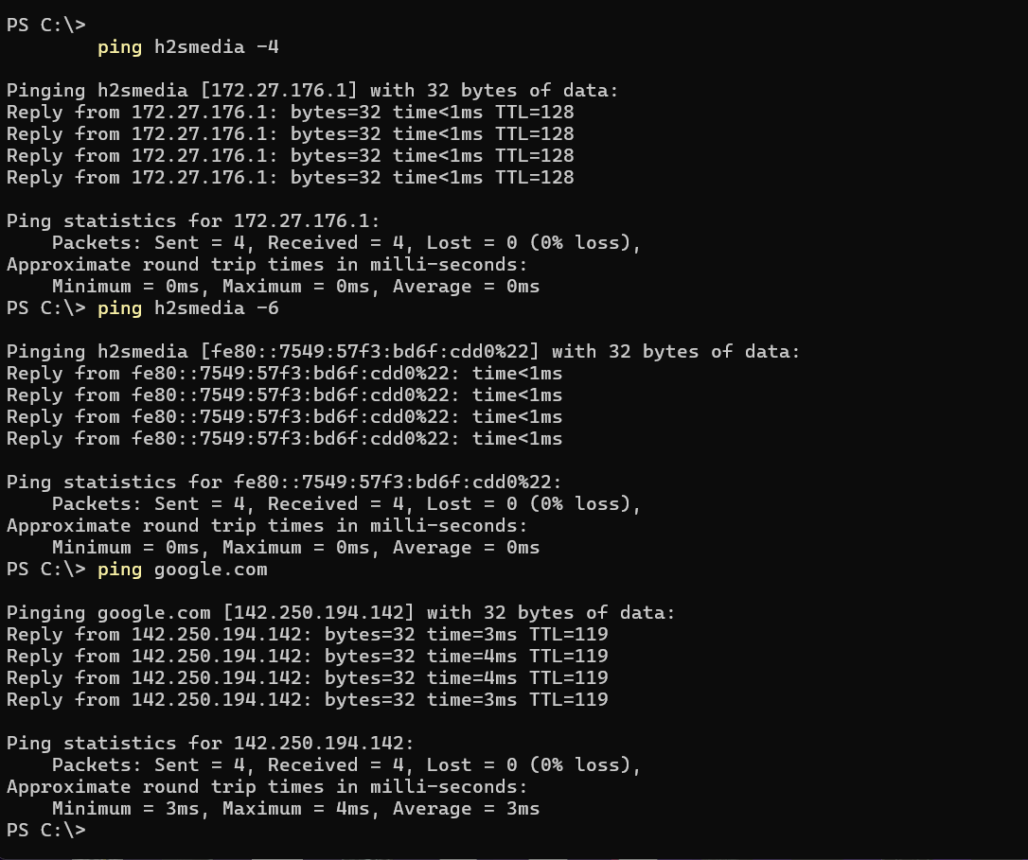Click 'Minimum = 3ms, Maximum = 4ms' line

[x=295, y=808]
